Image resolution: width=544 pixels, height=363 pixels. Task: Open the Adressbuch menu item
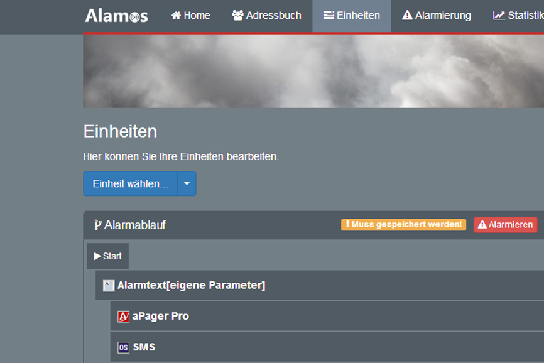(266, 16)
